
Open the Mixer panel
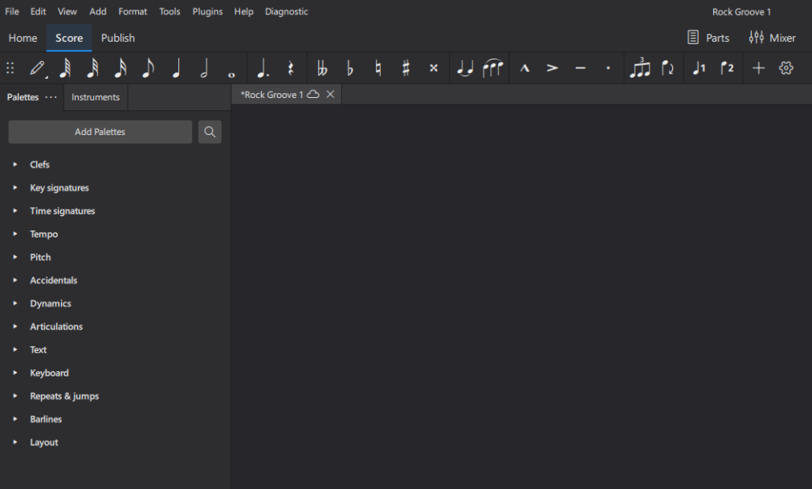click(772, 38)
